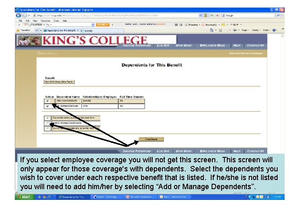Viewport: 297px width, 223px height.
Task: Click Log Out in bottom navigation
Action: coord(163,151)
